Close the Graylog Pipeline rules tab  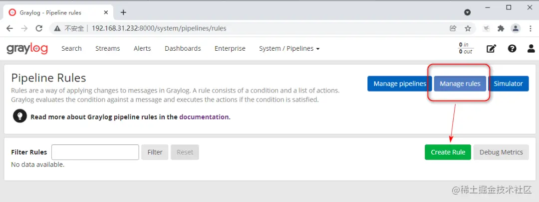click(106, 12)
